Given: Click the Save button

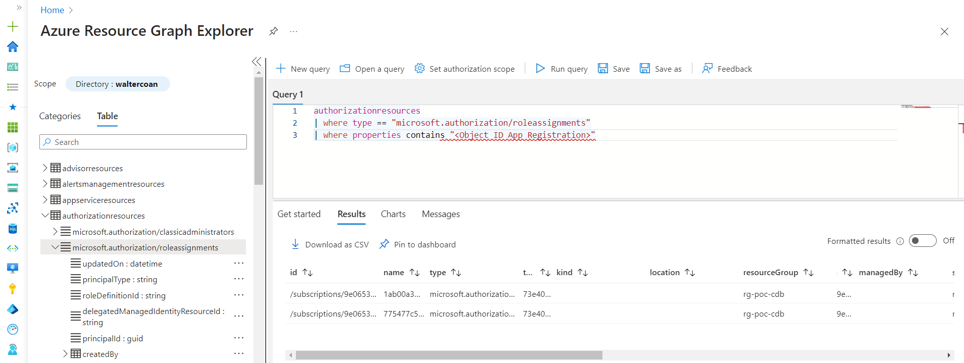Looking at the screenshot, I should click(x=614, y=69).
